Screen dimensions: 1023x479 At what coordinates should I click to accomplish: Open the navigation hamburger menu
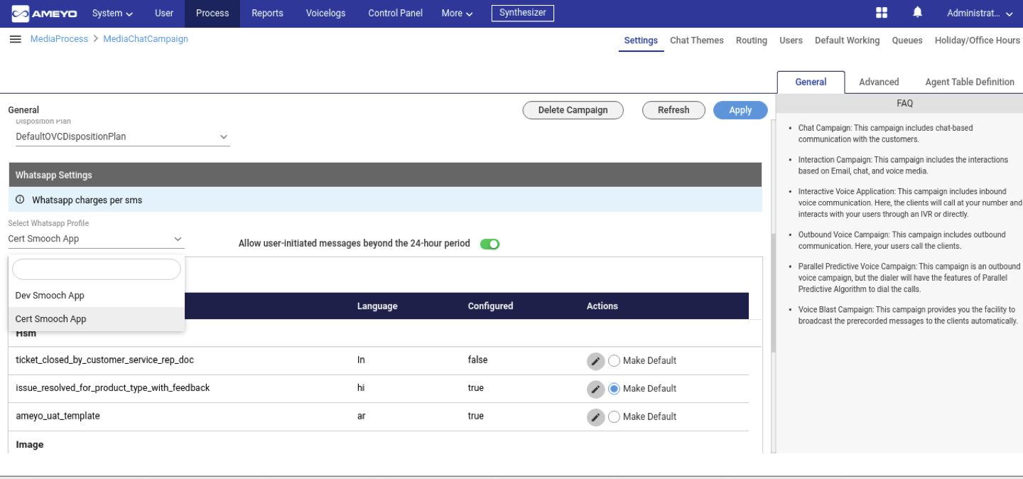click(15, 39)
